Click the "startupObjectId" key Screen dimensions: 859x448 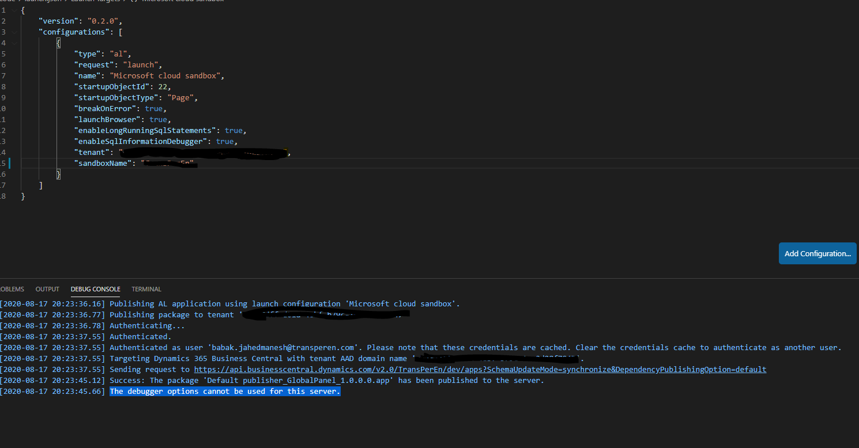click(x=111, y=87)
